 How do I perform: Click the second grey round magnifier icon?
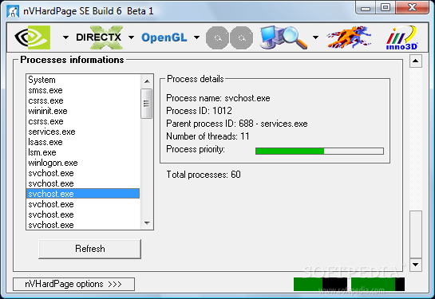coord(241,38)
